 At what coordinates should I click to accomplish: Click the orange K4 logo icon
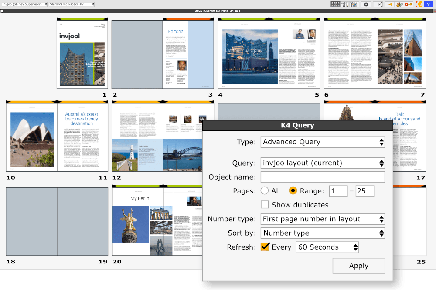click(x=418, y=4)
